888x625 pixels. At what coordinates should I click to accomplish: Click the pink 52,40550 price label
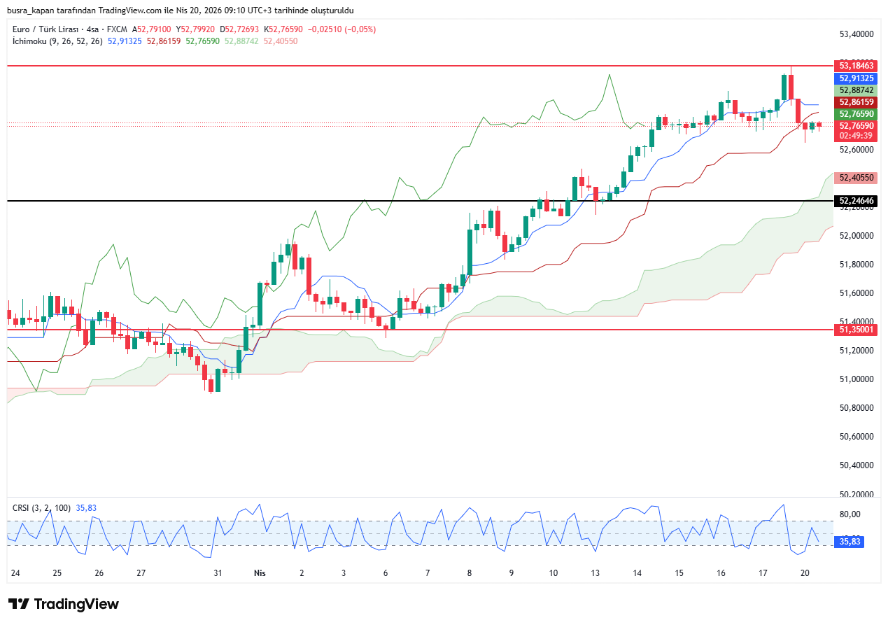(x=857, y=178)
